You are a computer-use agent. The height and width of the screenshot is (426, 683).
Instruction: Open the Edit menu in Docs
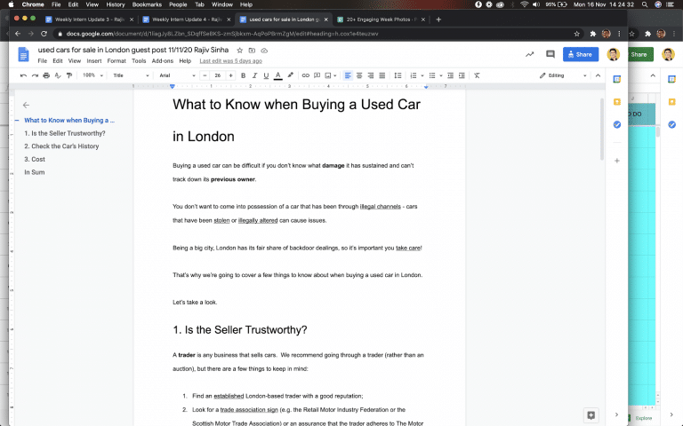pos(58,61)
